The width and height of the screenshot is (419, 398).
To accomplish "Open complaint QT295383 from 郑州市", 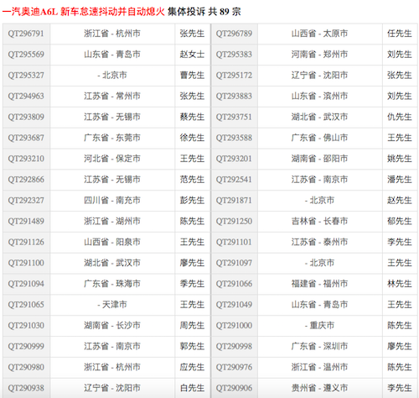I will pos(234,55).
